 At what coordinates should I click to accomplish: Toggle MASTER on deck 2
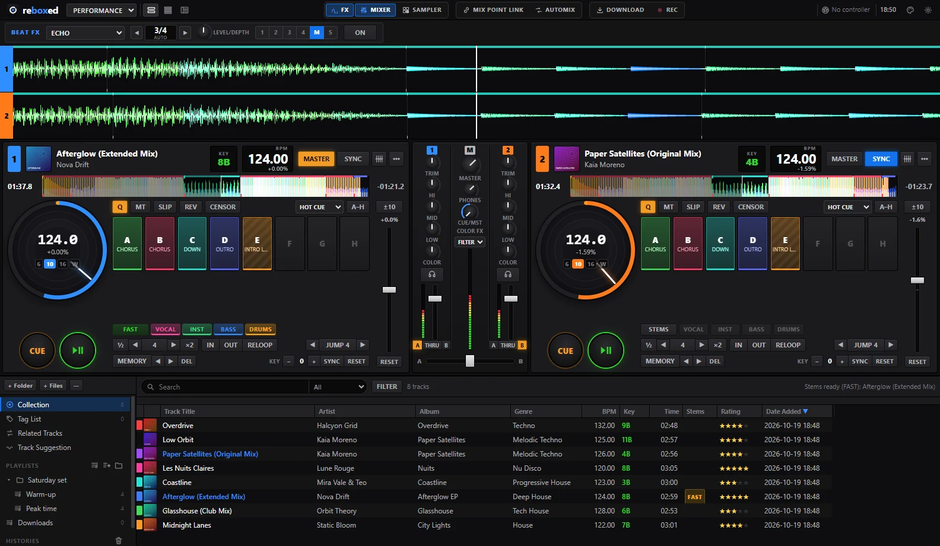coord(844,159)
